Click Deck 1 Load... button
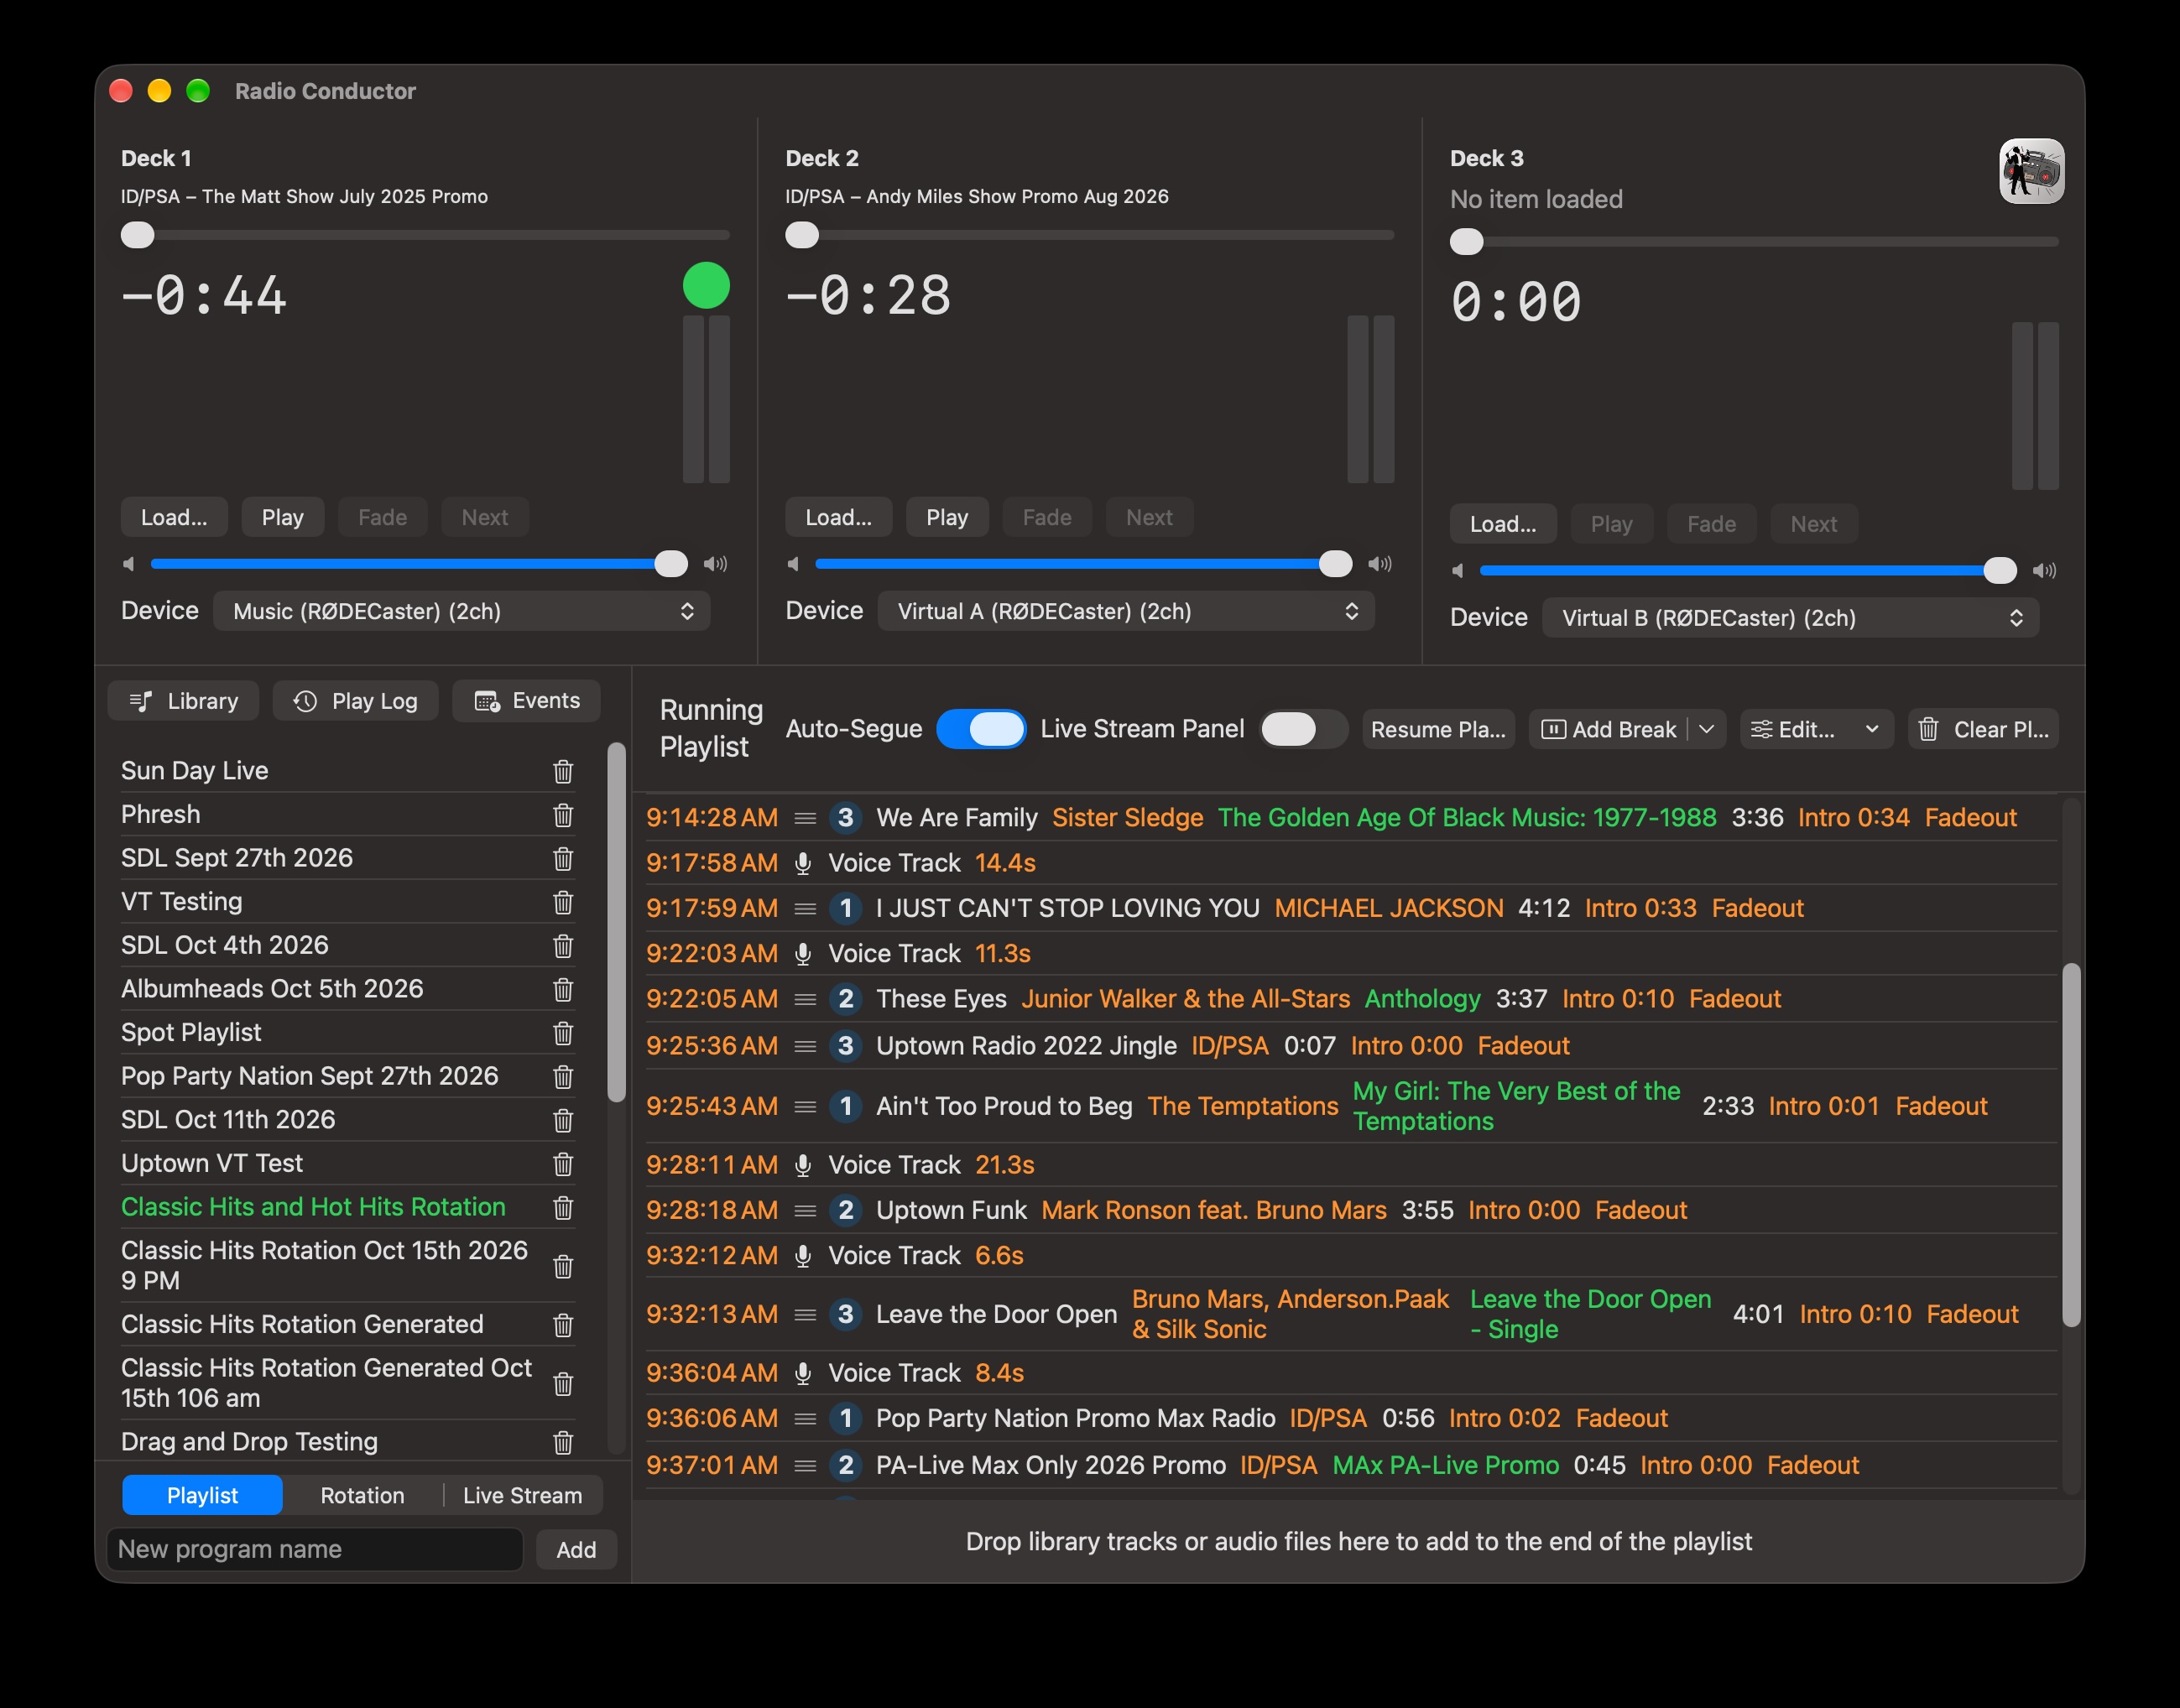This screenshot has width=2180, height=1708. [174, 517]
